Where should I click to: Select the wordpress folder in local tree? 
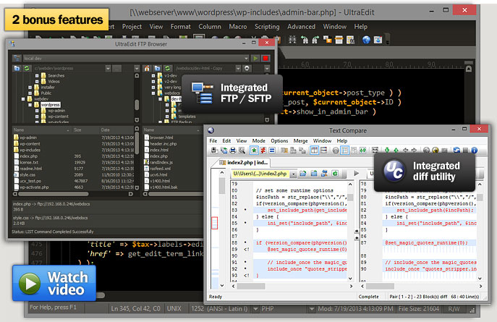pyautogui.click(x=50, y=105)
